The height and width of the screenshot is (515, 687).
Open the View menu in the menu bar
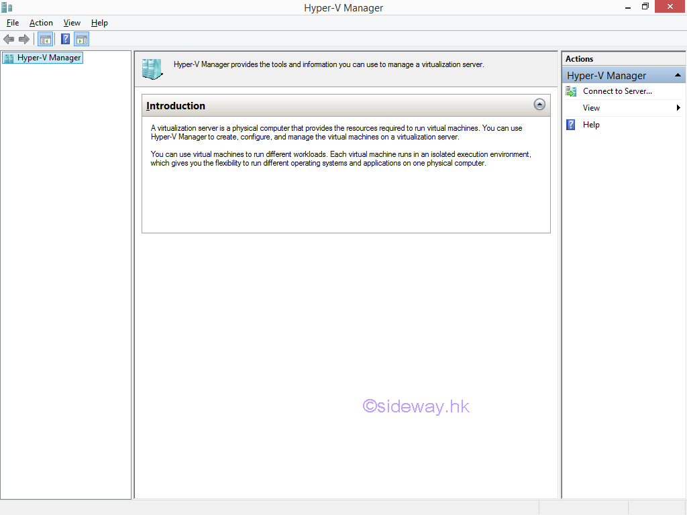(72, 23)
